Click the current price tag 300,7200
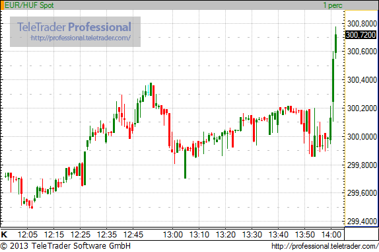The height and width of the screenshot is (252, 379). [361, 35]
